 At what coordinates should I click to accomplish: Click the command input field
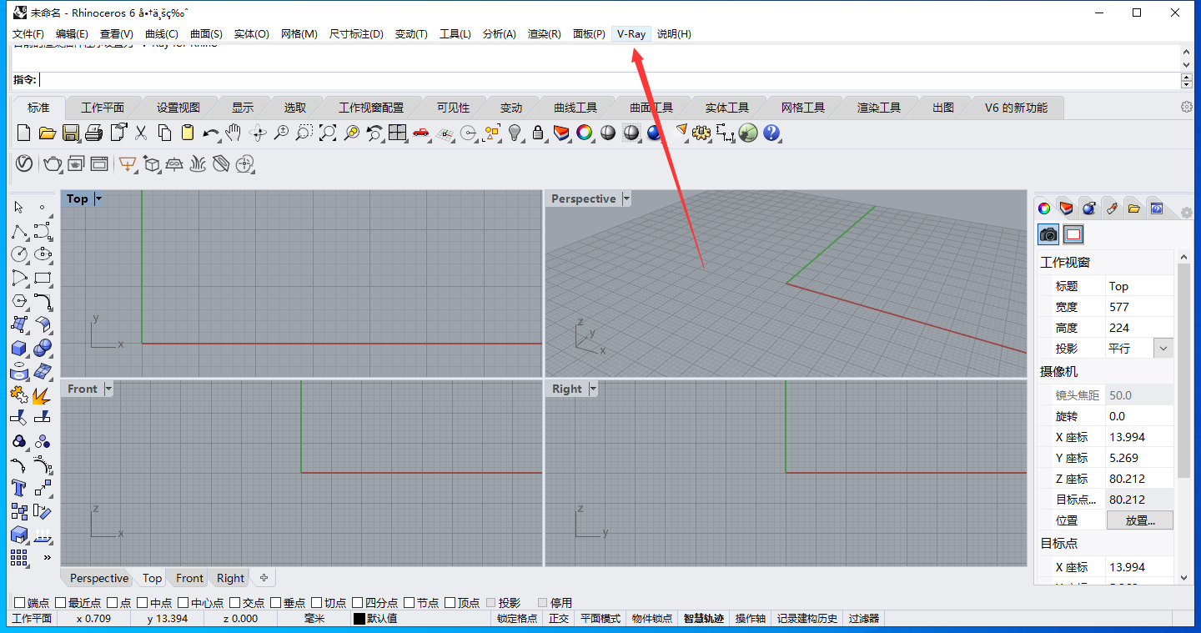tap(609, 80)
